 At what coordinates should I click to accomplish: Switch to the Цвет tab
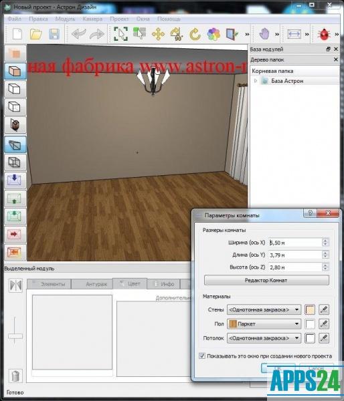pos(130,283)
